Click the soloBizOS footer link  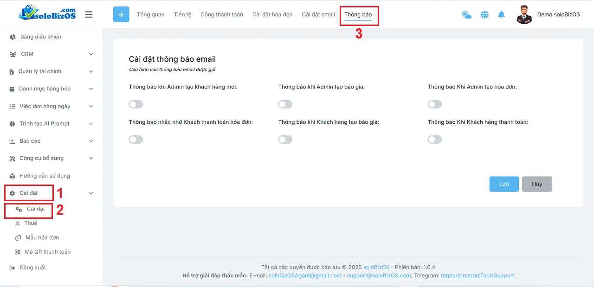(376, 267)
